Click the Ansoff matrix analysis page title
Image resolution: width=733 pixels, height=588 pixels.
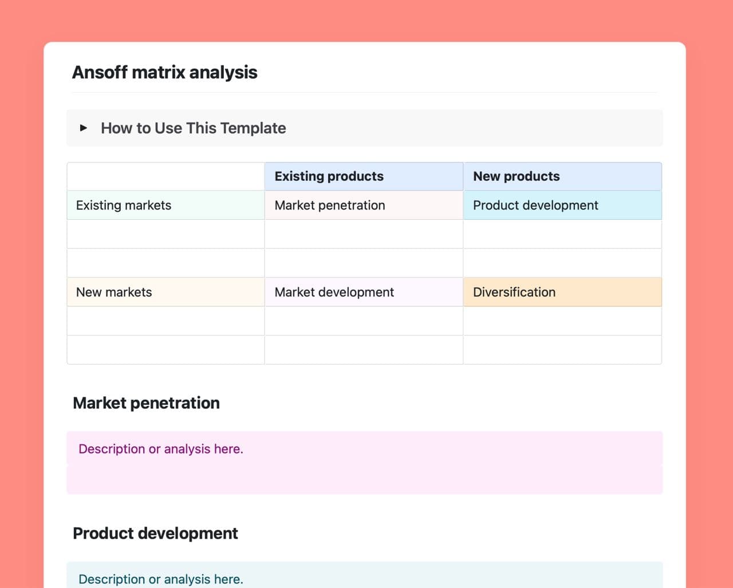(164, 73)
